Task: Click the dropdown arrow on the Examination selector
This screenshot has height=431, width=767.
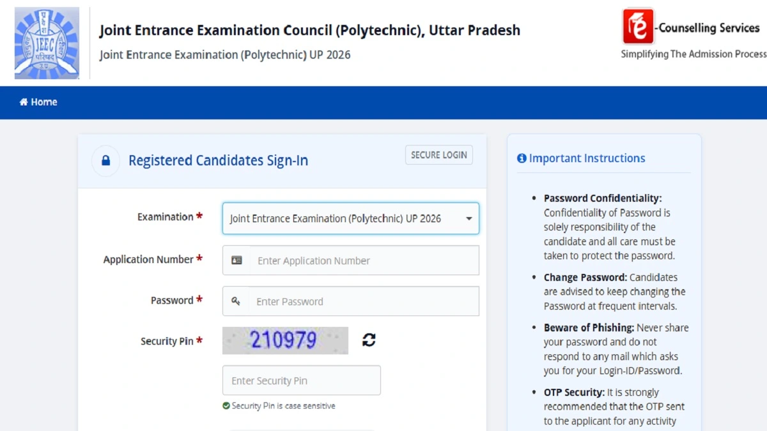Action: pos(469,218)
